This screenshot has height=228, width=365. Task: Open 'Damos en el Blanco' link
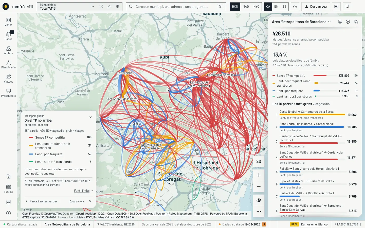tap(314, 224)
